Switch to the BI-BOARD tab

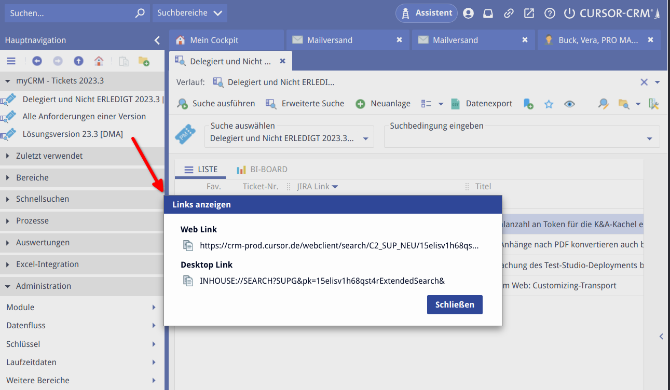tap(262, 170)
